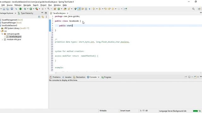Toggle Show Whitespace Characters pilcrow icon
202x113 pixels.
point(90,9)
